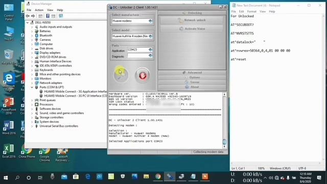
Task: Select This PC desktop icon
Action: pyautogui.click(x=9, y=33)
